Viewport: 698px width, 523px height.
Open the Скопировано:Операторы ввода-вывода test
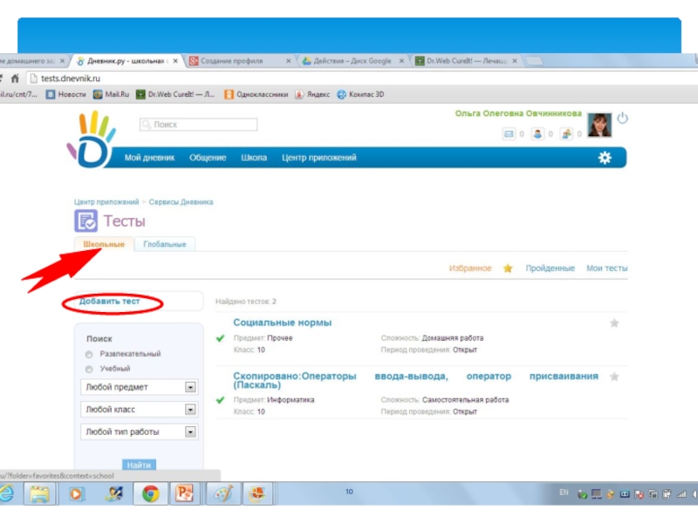coord(415,380)
